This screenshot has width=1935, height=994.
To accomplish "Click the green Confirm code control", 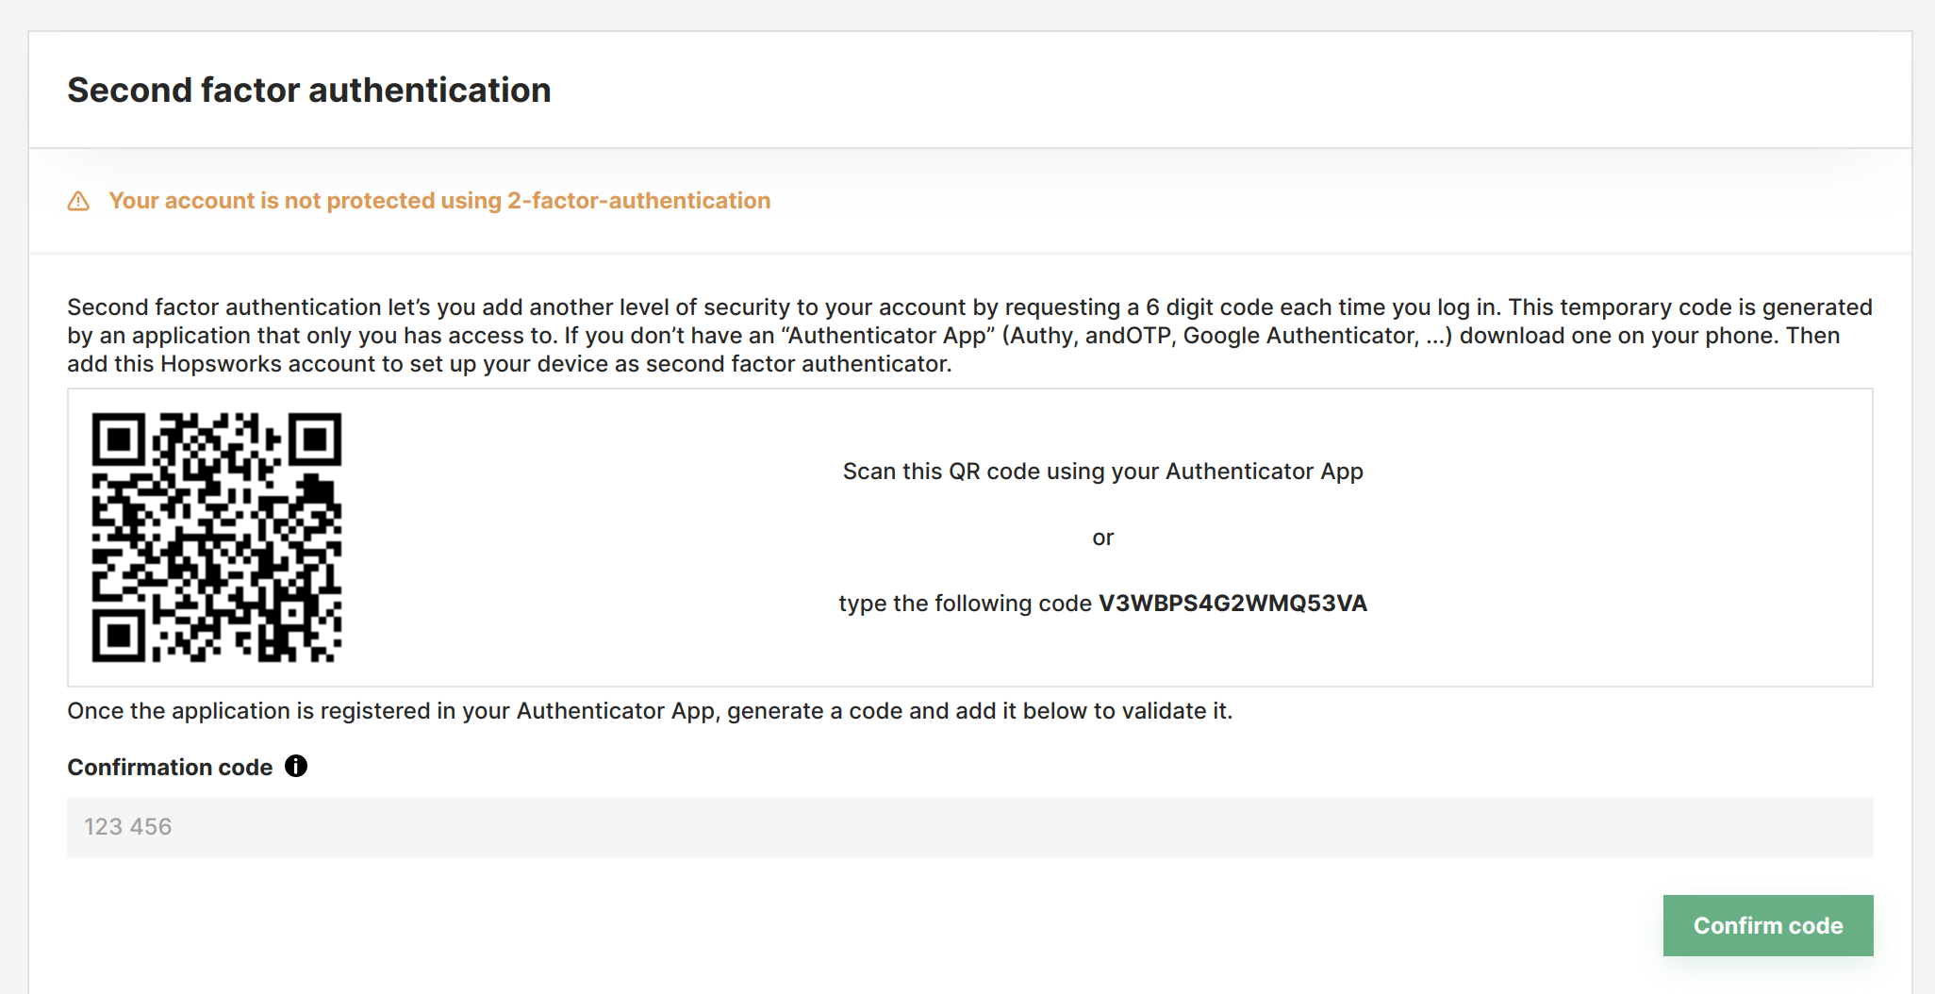I will tap(1767, 925).
